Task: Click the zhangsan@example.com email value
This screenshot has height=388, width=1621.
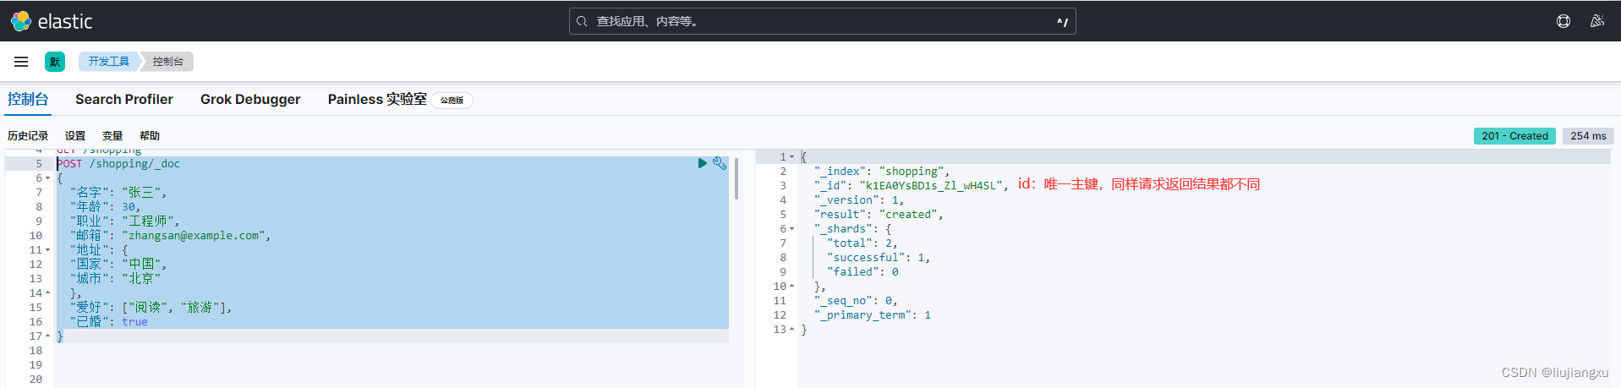Action: click(194, 236)
